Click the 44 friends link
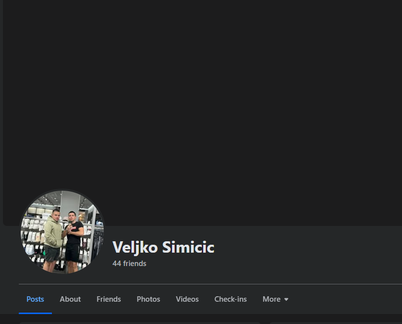 [129, 264]
